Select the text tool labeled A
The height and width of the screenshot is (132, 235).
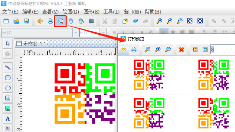coord(7,119)
